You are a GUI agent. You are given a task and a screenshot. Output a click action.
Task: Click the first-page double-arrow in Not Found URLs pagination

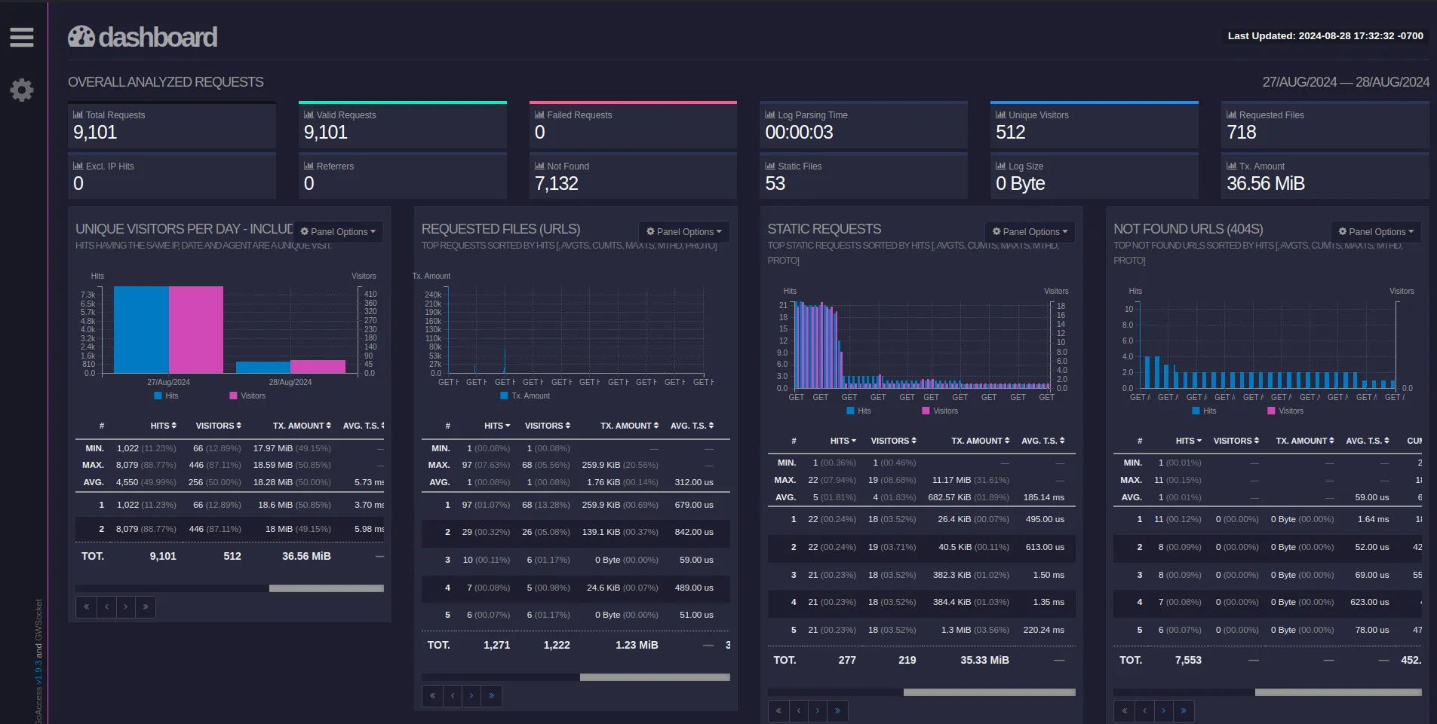pos(1125,710)
